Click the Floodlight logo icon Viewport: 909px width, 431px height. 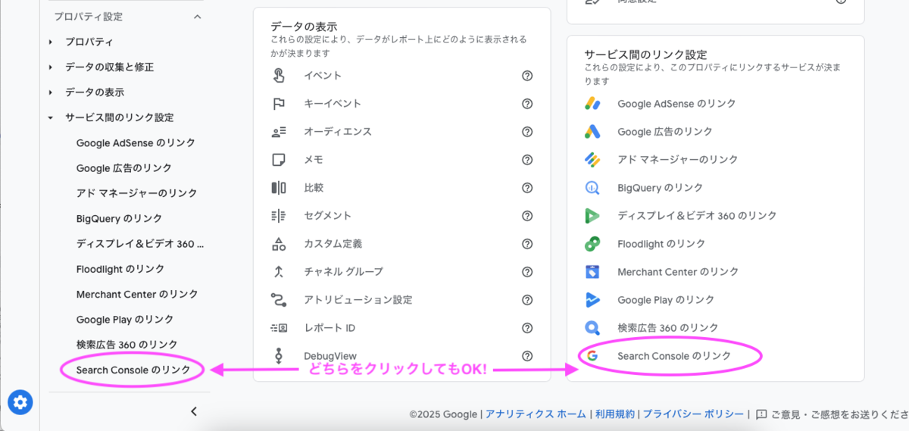(x=592, y=244)
